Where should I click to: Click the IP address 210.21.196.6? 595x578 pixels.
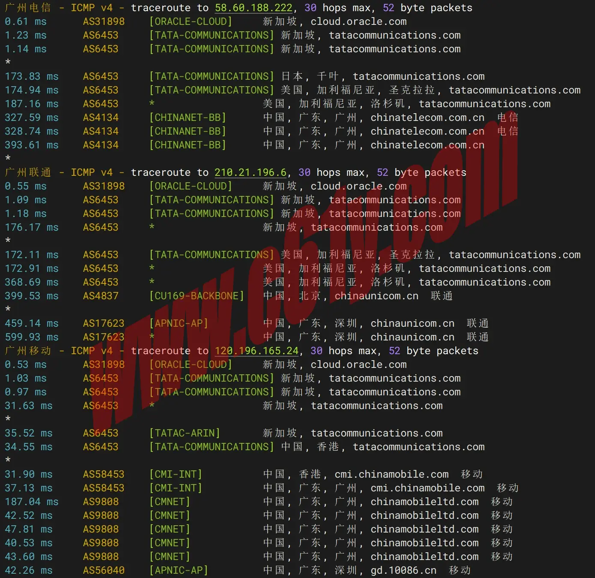(251, 172)
